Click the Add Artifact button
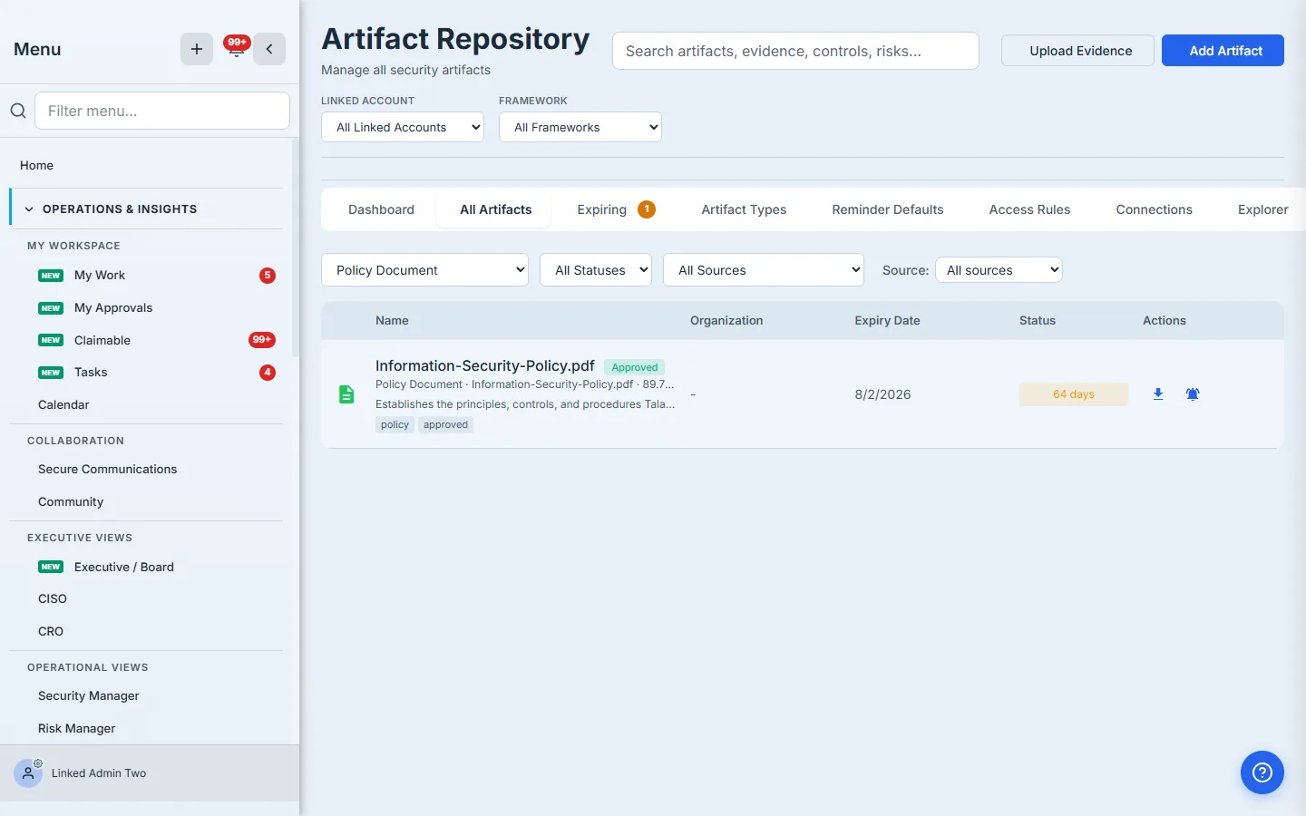1306x816 pixels. pos(1223,51)
